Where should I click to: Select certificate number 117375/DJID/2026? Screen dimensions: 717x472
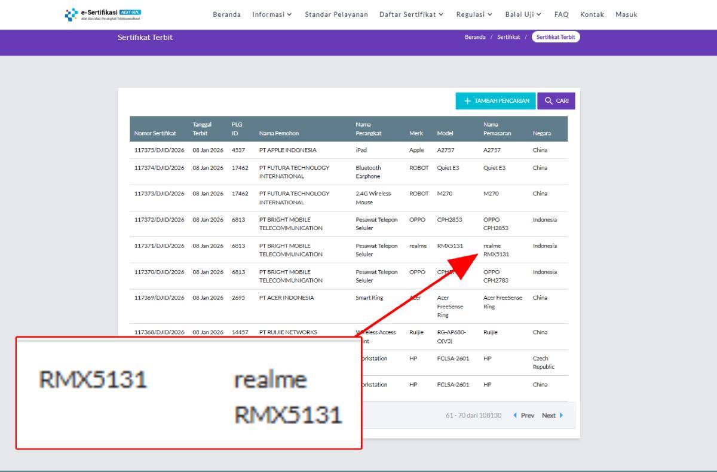160,150
